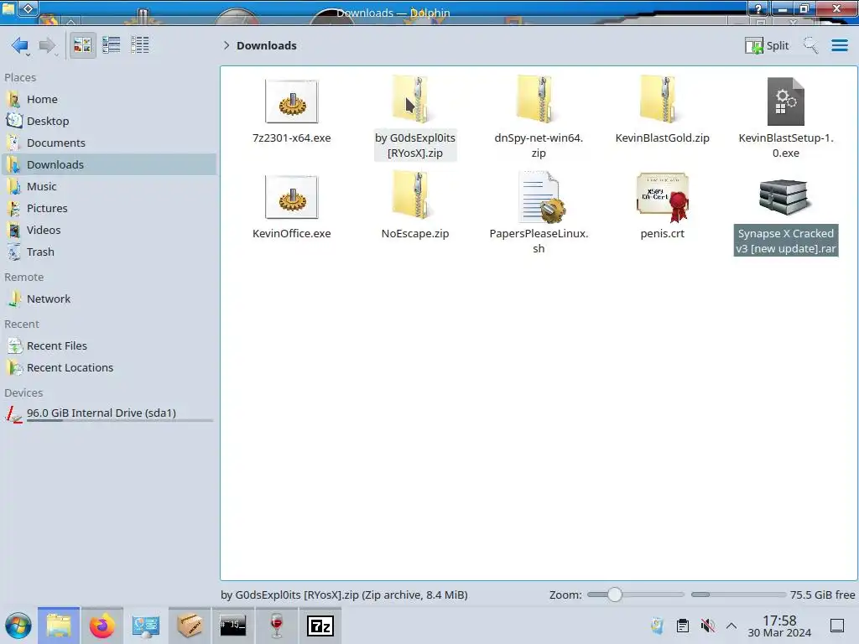
Task: Expand hidden system tray icons arrow
Action: tap(731, 626)
